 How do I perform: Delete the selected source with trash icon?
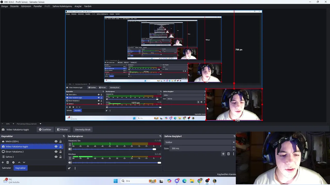8,162
